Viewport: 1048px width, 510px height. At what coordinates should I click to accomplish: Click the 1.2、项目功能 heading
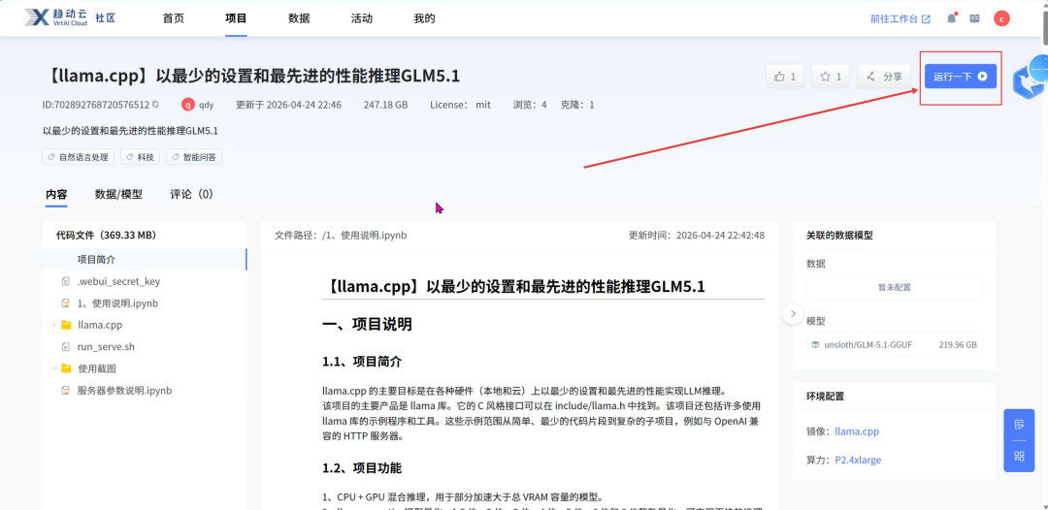362,467
